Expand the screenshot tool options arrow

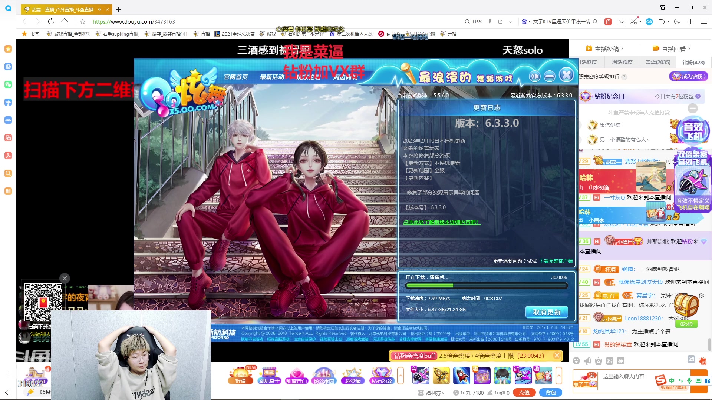(x=640, y=21)
